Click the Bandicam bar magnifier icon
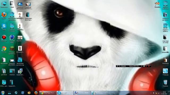The height and width of the screenshot is (95, 170). pos(120,66)
